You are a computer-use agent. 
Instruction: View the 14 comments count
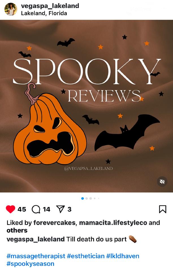(46, 209)
